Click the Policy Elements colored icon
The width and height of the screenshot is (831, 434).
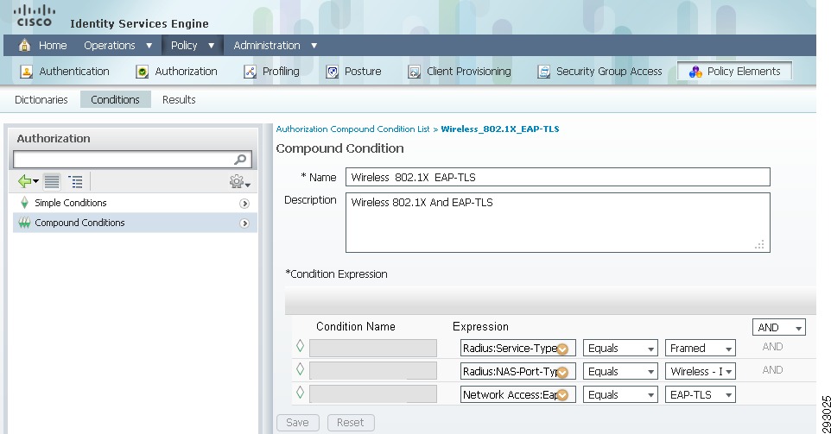[x=695, y=72]
